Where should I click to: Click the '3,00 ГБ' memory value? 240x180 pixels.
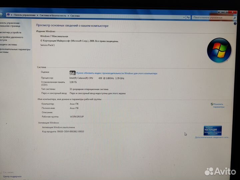coord(73,82)
